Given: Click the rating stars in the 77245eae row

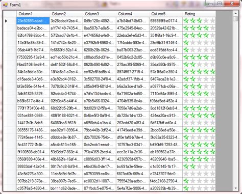Looking at the screenshot, I should 199,137.
